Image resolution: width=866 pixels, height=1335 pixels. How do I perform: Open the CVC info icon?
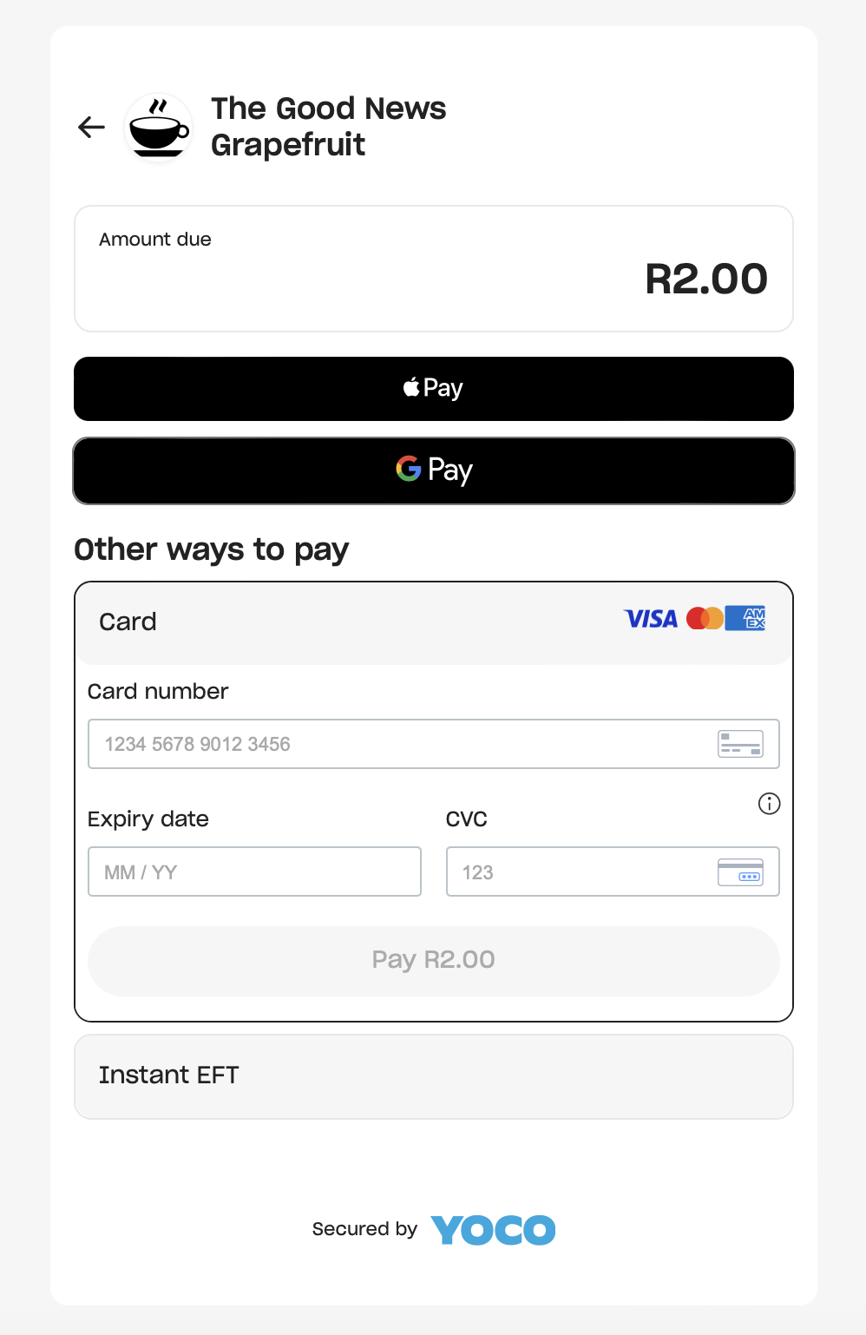pos(769,804)
